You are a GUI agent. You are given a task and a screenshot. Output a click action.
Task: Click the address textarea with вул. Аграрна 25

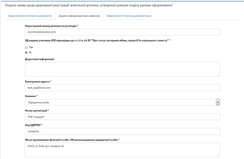click(x=122, y=149)
